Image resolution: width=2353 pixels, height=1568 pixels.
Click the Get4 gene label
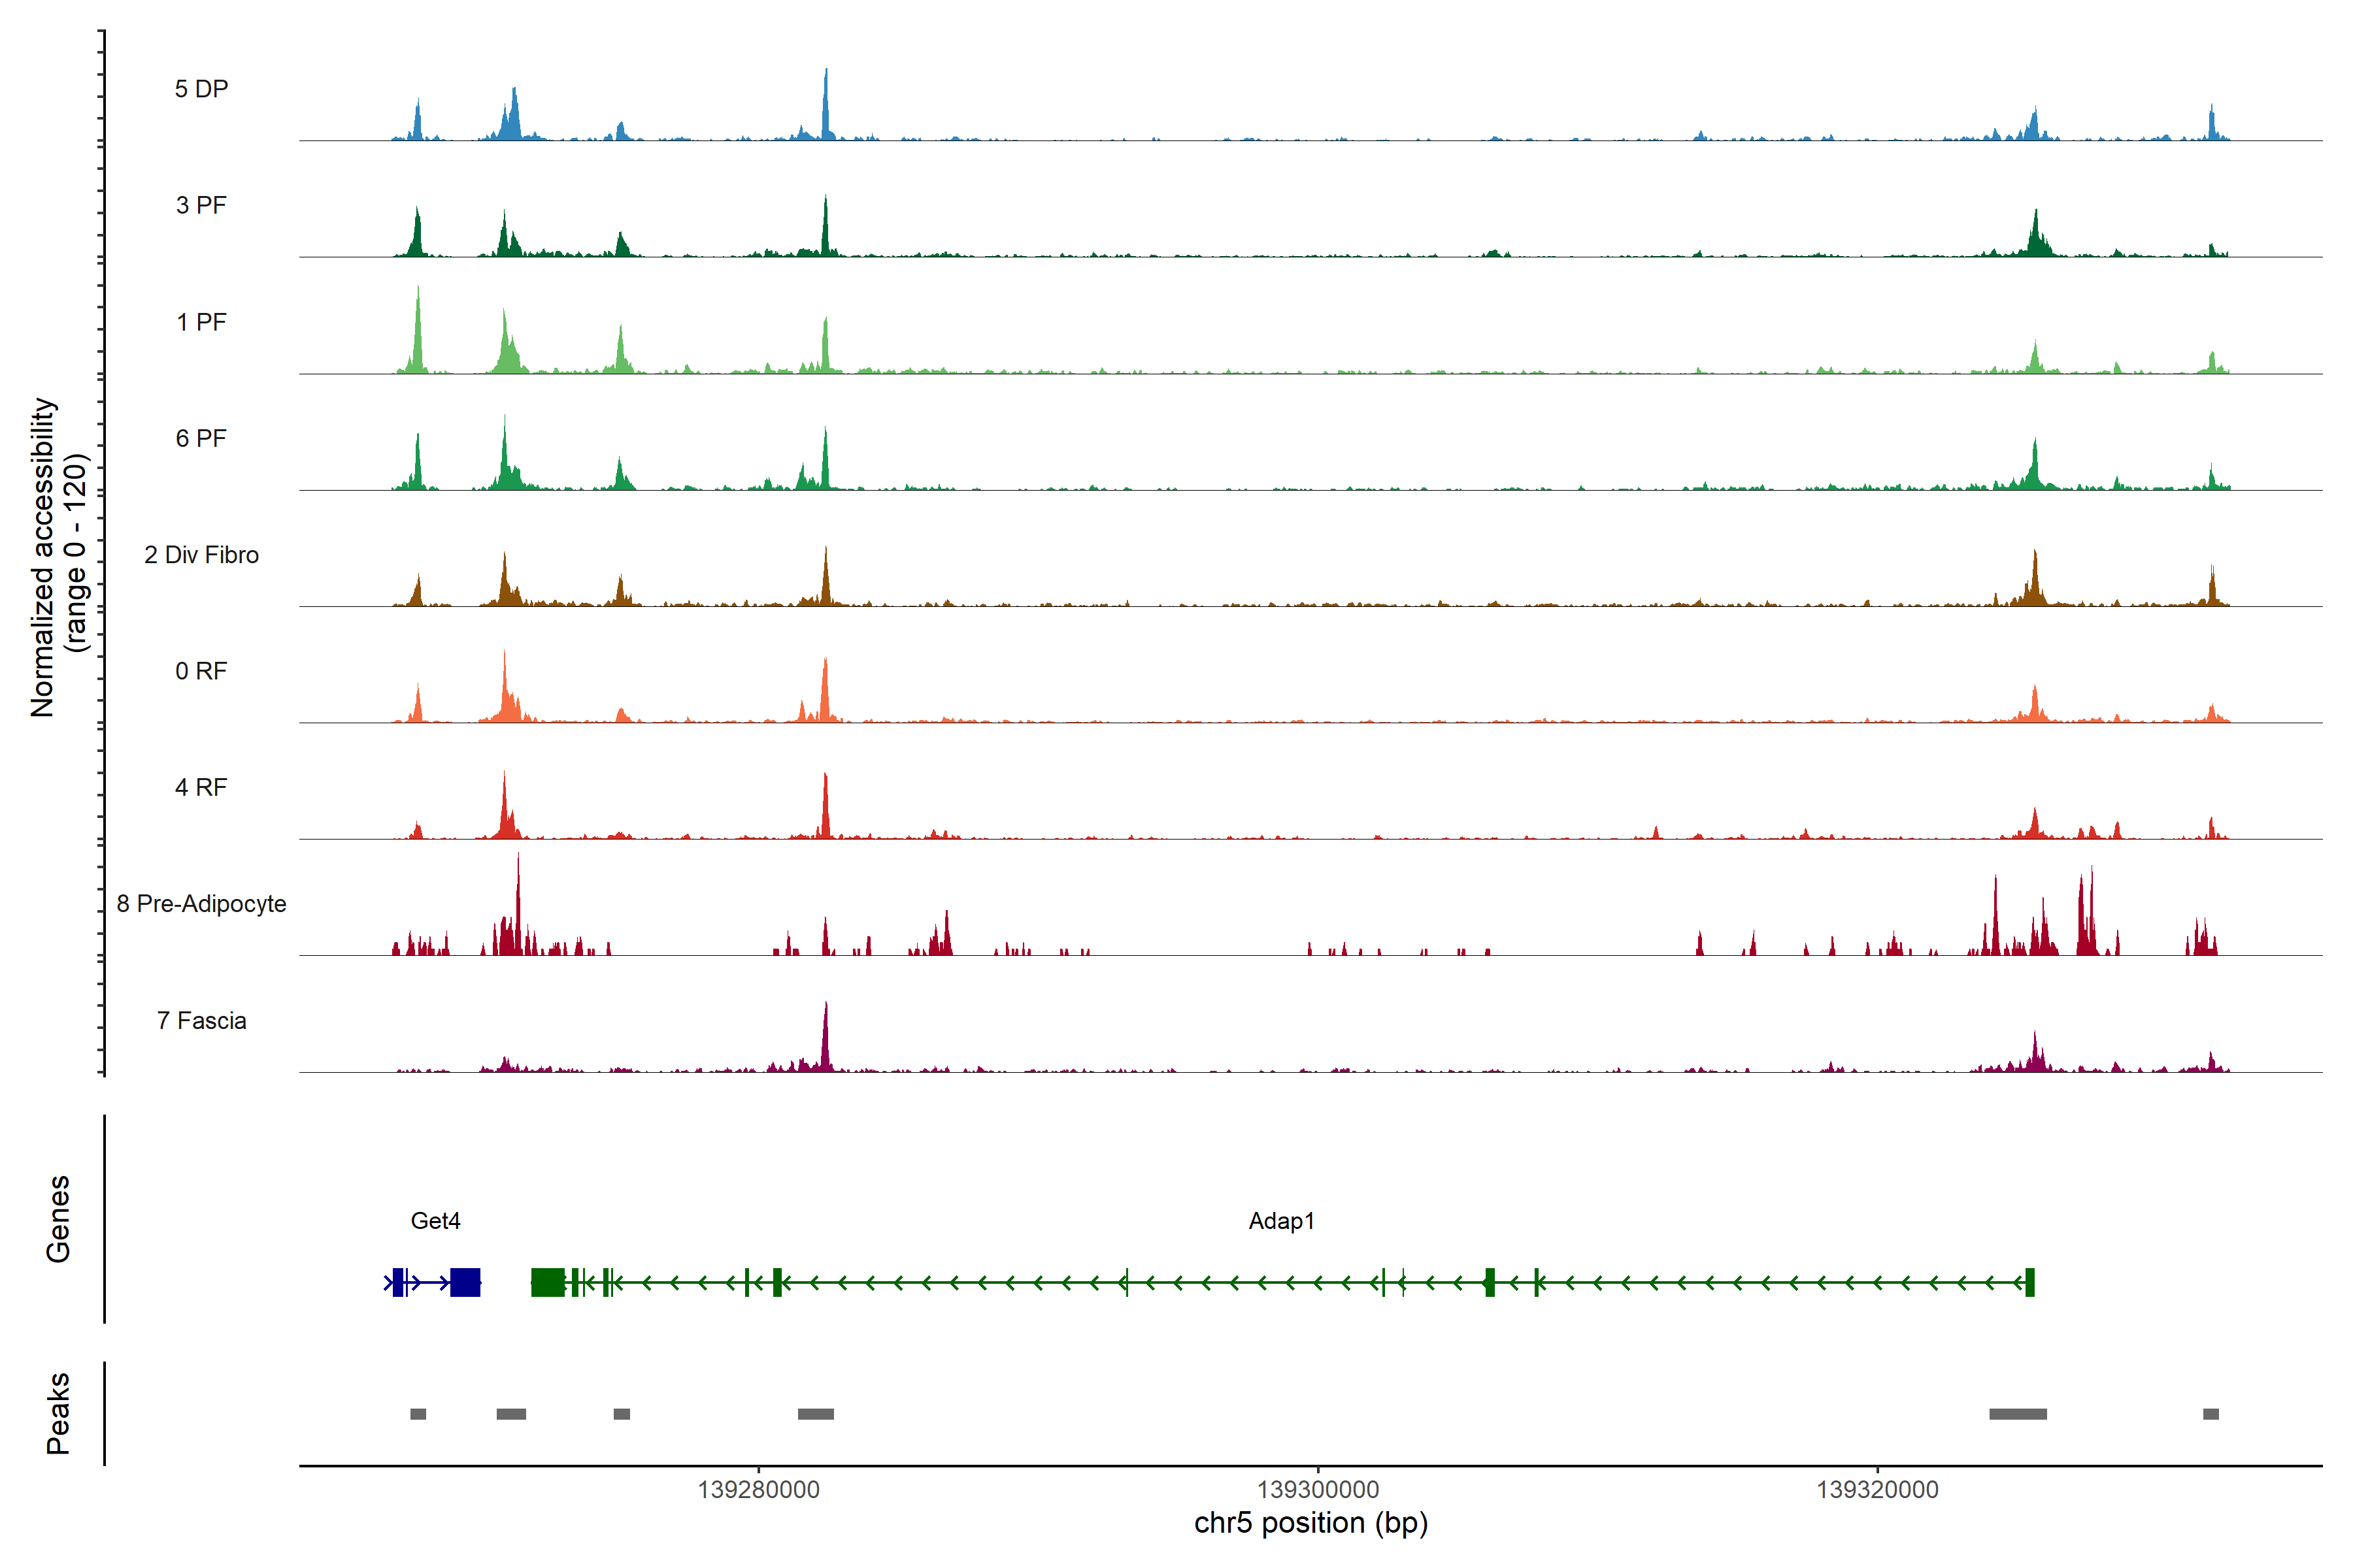(x=435, y=1220)
